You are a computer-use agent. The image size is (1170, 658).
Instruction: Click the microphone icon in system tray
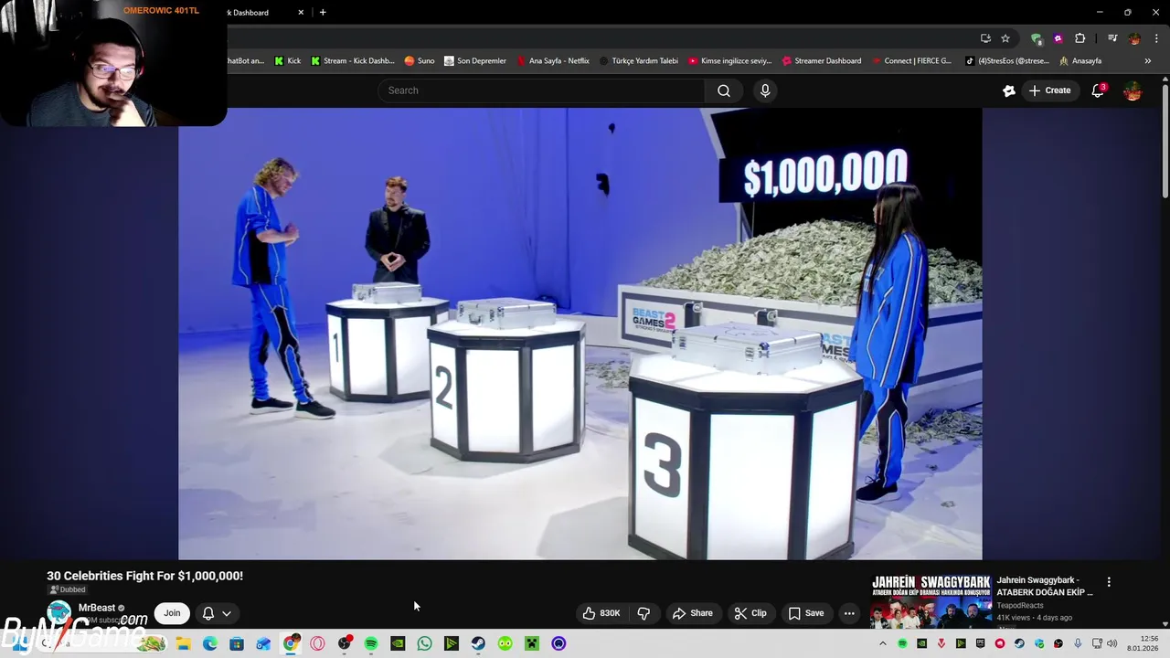pos(1078,643)
